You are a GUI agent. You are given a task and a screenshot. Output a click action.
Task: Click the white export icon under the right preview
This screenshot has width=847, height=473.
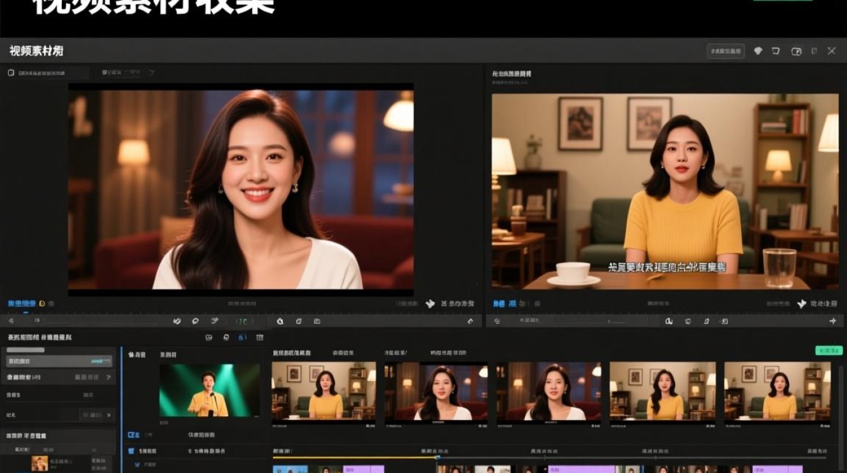[x=802, y=303]
